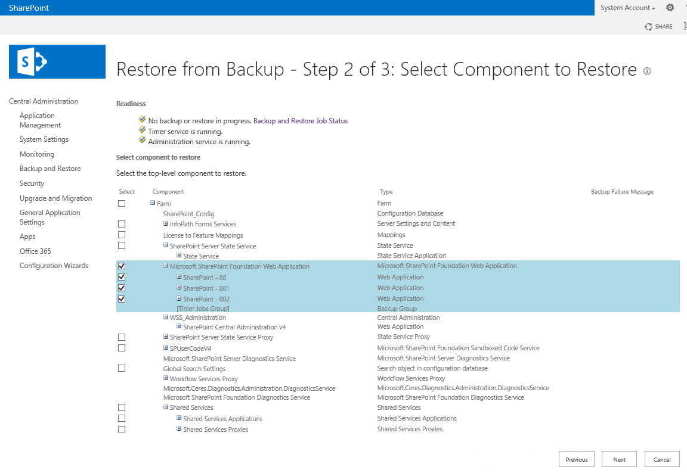Click the Next button

click(619, 459)
